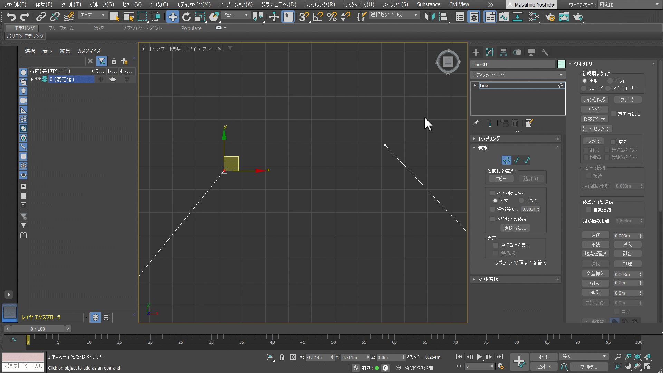The width and height of the screenshot is (663, 373).
Task: Open the Utilities wrench panel tab
Action: [545, 52]
